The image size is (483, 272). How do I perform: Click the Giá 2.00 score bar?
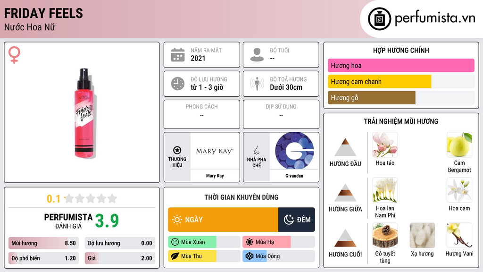120,258
